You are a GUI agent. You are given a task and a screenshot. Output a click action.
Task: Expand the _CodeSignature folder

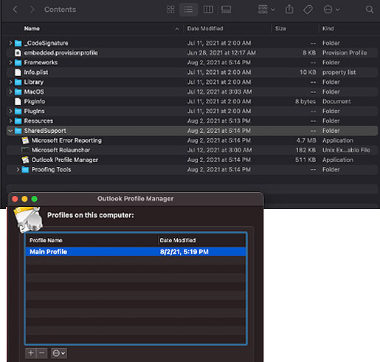click(x=10, y=43)
